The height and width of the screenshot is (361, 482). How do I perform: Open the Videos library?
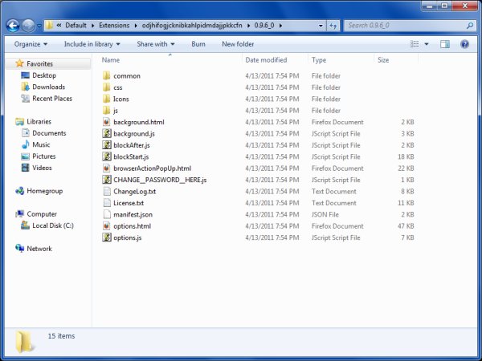(x=42, y=168)
